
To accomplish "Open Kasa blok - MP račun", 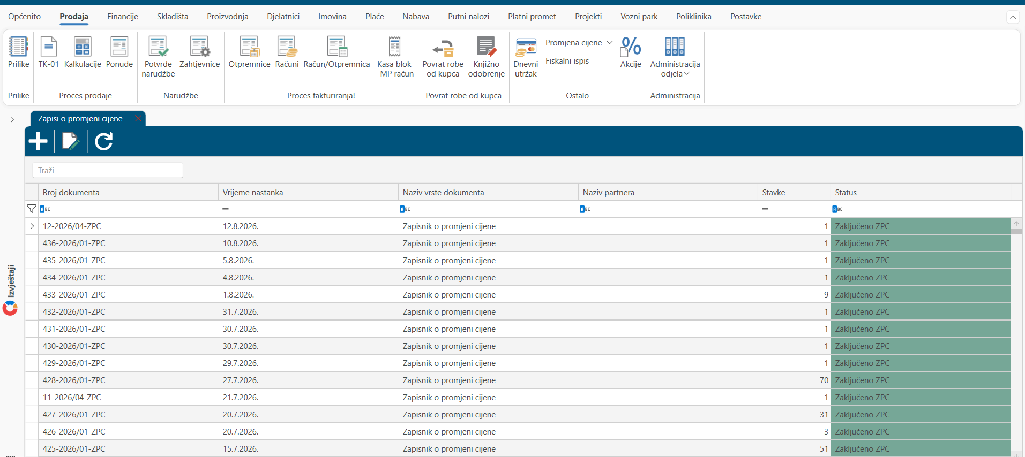I will pyautogui.click(x=394, y=57).
